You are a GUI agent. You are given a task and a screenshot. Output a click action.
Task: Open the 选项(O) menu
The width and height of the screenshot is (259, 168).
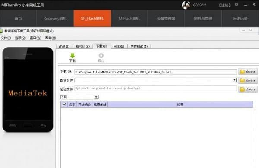(x=20, y=38)
